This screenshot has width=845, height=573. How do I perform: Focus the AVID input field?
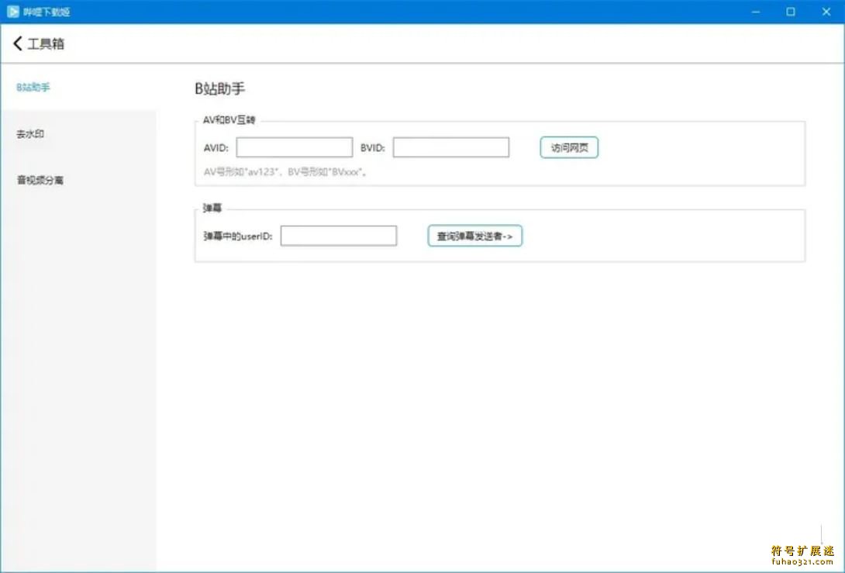click(x=295, y=147)
